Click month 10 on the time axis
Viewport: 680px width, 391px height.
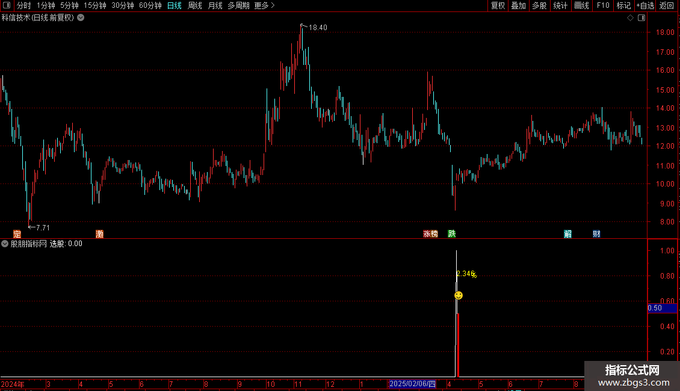point(271,384)
